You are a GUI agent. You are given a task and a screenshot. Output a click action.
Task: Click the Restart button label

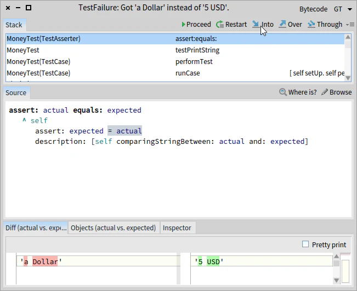(236, 24)
